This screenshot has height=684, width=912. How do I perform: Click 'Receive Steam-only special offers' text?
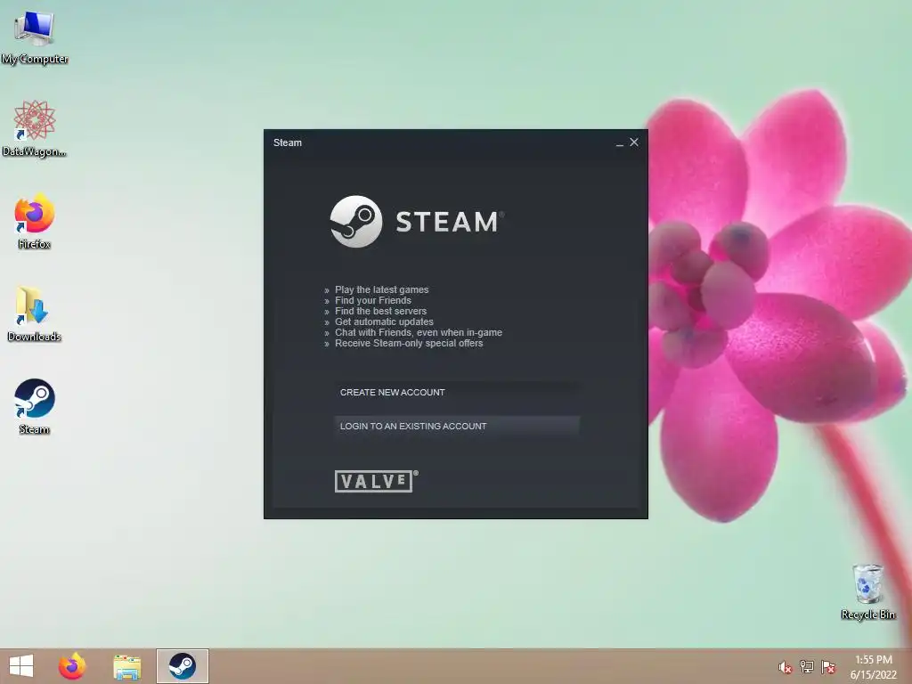pos(409,343)
